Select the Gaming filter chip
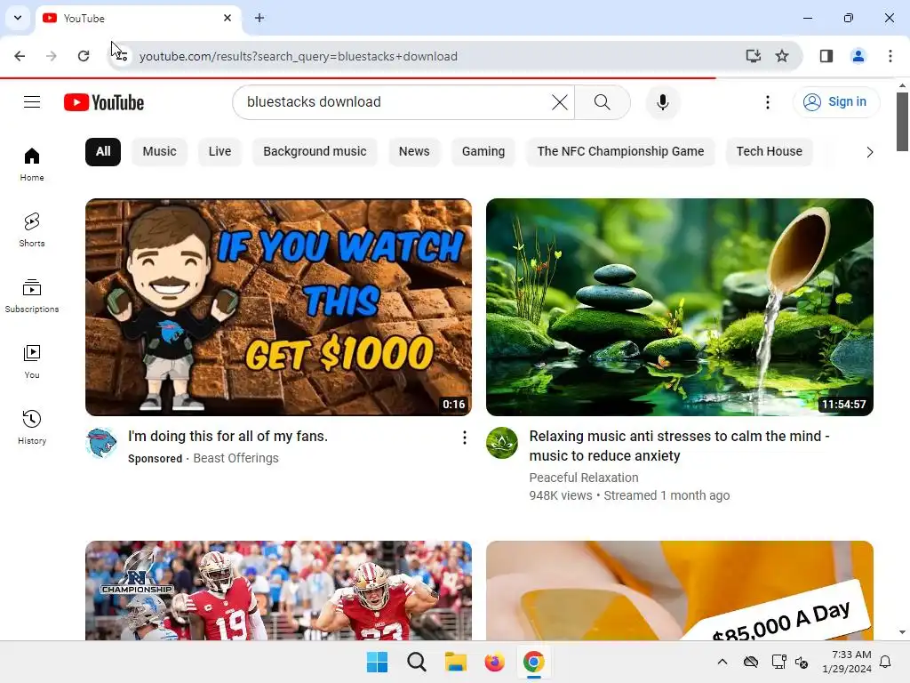Image resolution: width=910 pixels, height=683 pixels. click(483, 151)
